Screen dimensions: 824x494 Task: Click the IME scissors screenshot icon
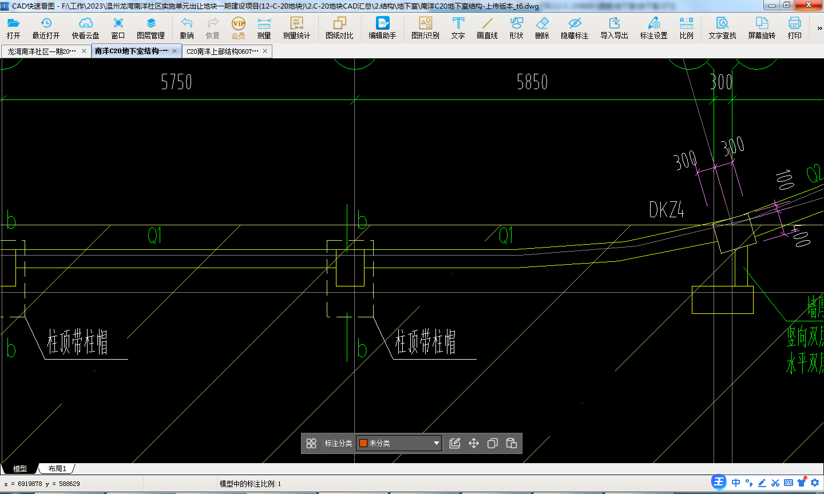(x=775, y=483)
